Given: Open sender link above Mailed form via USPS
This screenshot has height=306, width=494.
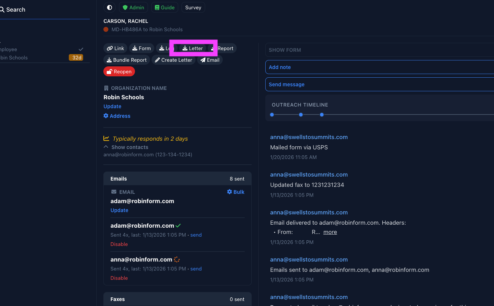Looking at the screenshot, I should pos(309,137).
